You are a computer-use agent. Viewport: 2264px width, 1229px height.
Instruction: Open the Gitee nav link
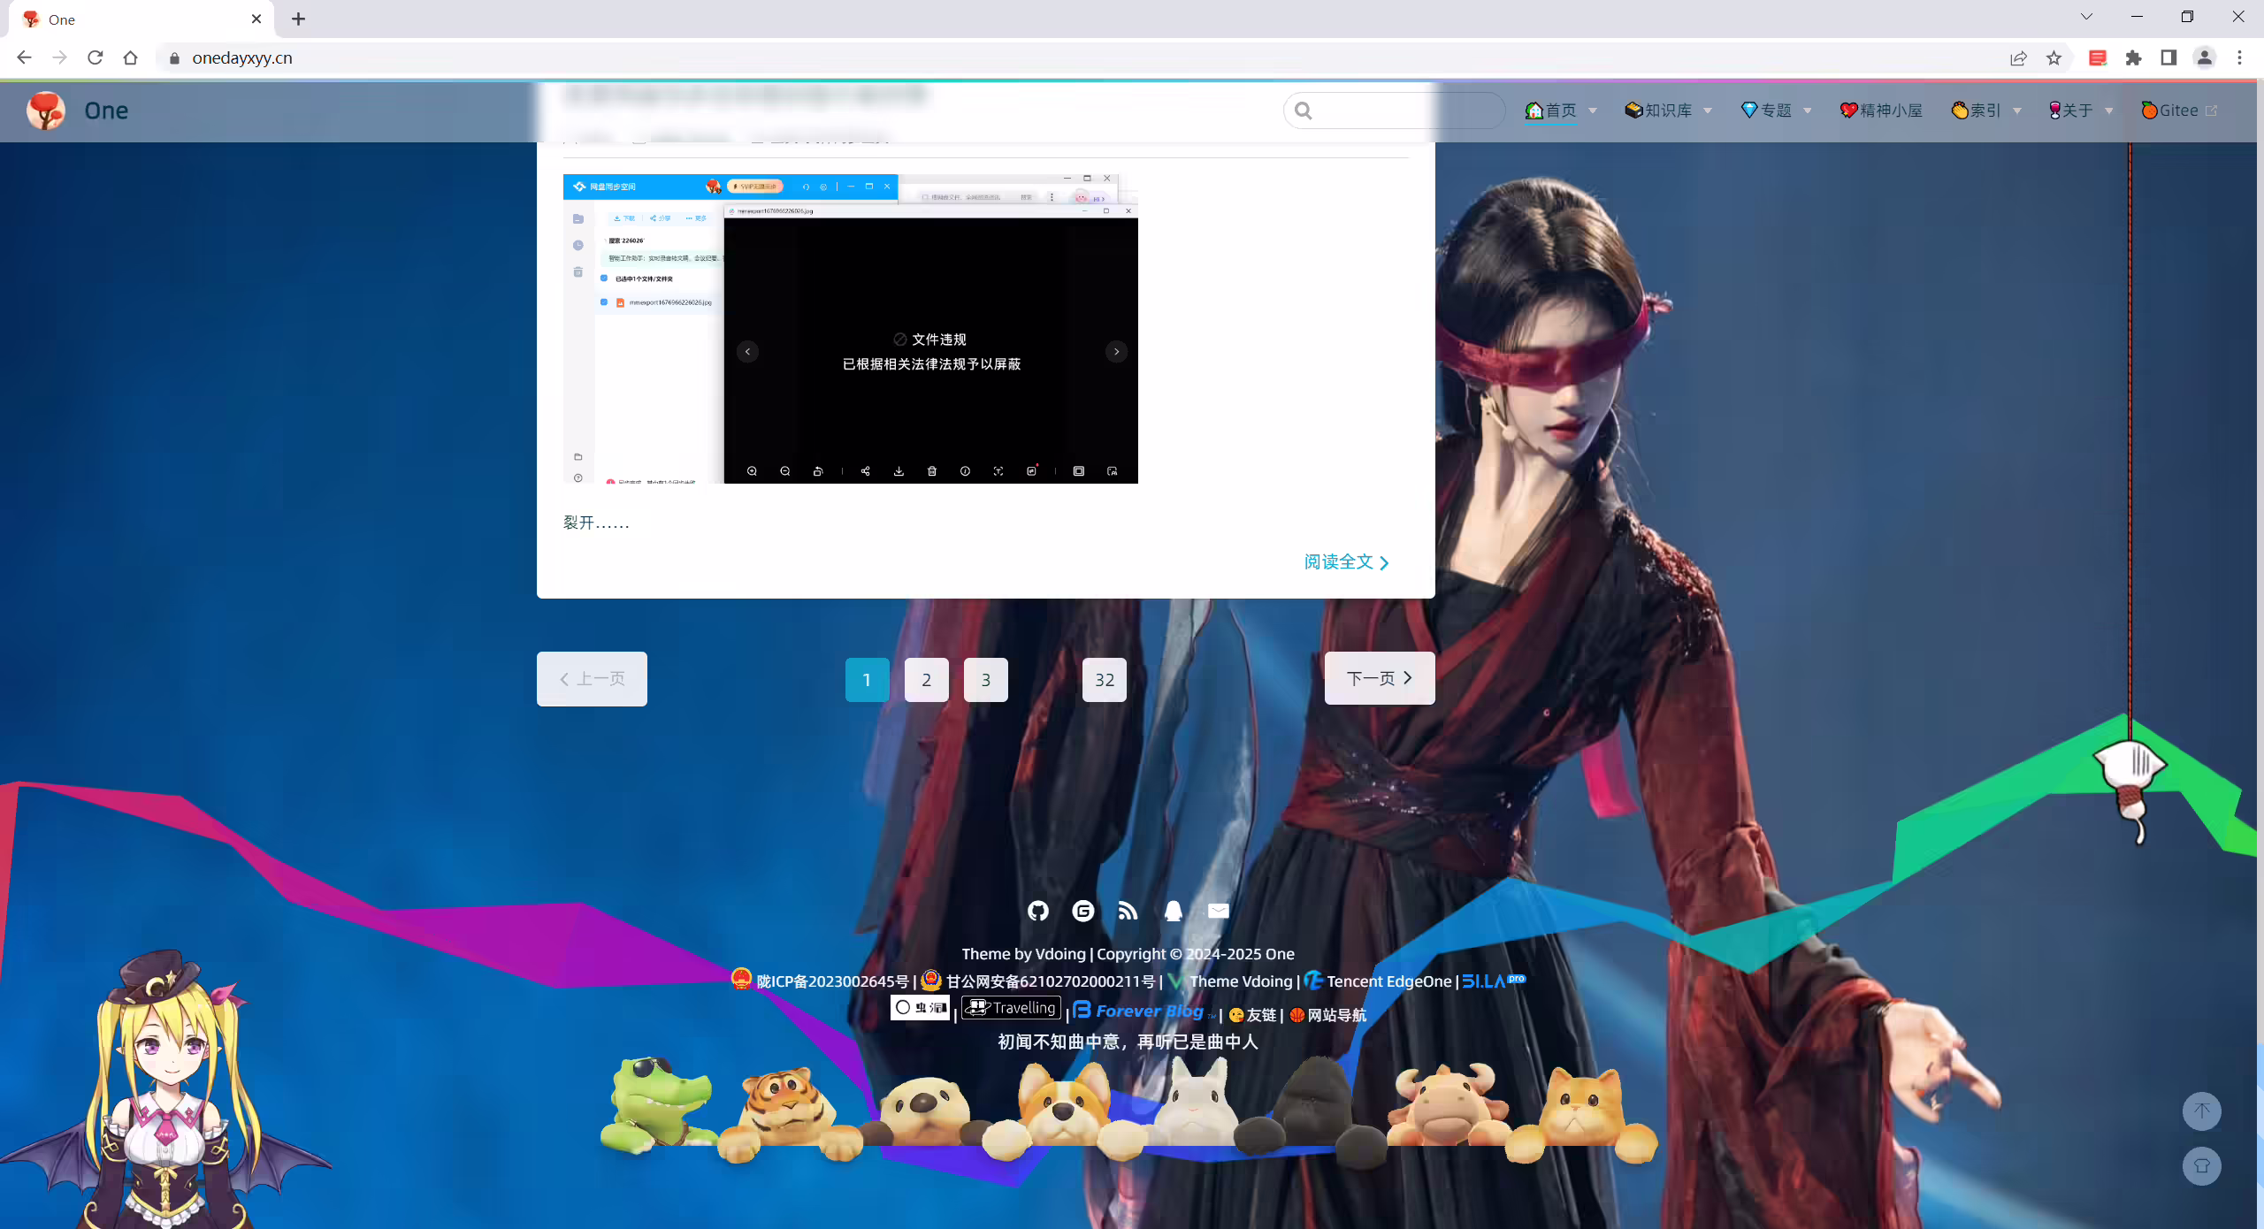click(2178, 111)
